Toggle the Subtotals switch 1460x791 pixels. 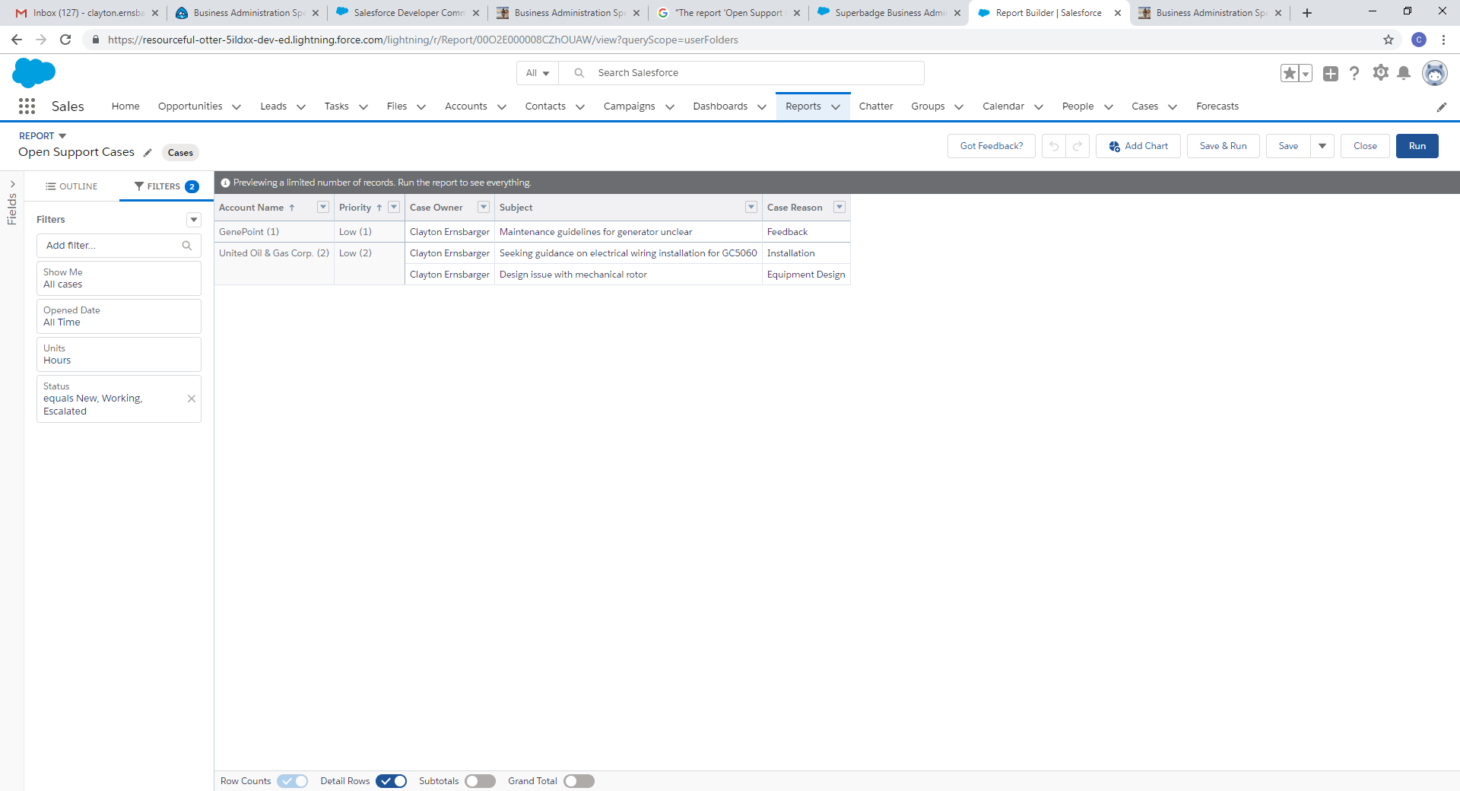(481, 781)
